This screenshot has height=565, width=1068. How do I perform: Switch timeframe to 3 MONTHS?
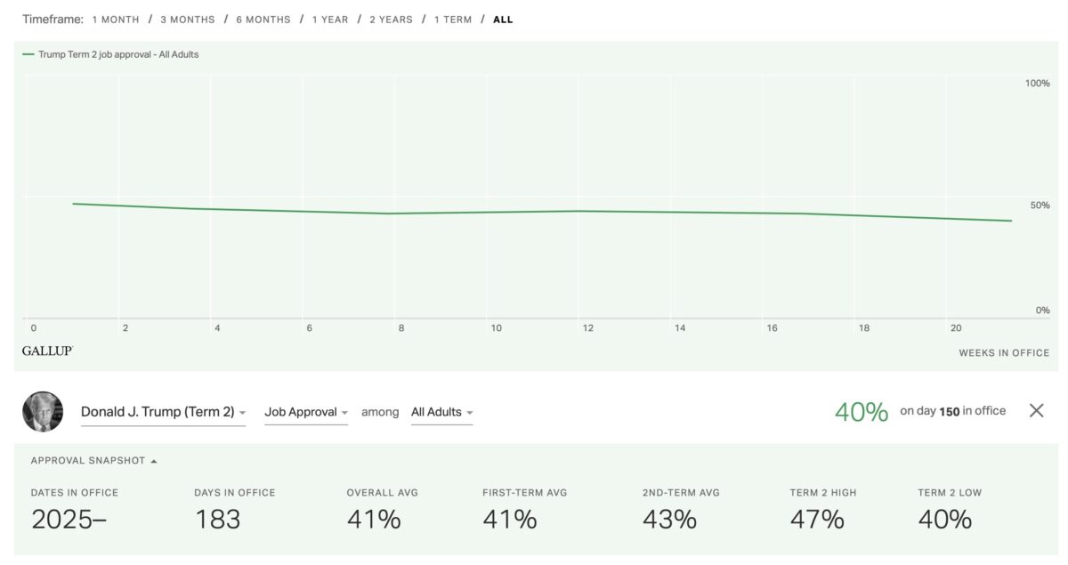click(187, 20)
